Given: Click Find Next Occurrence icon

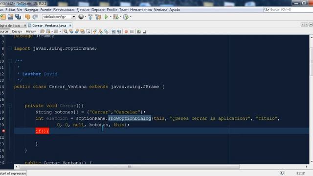Looking at the screenshot, I should (x=77, y=31).
